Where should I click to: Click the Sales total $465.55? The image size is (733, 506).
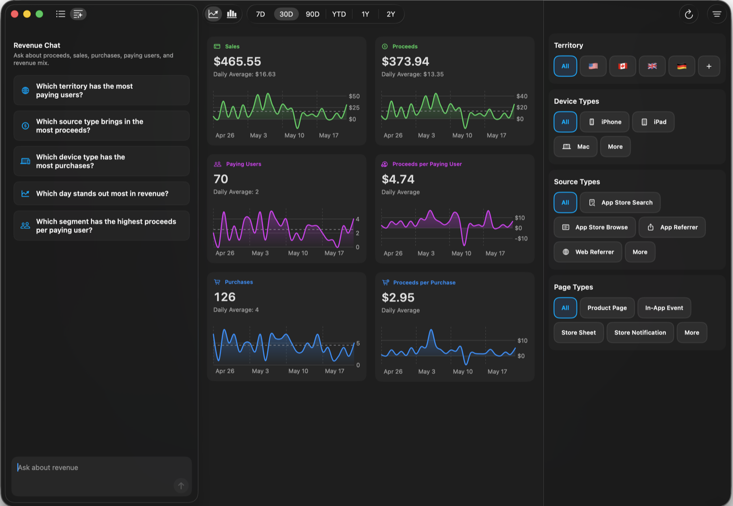[237, 62]
